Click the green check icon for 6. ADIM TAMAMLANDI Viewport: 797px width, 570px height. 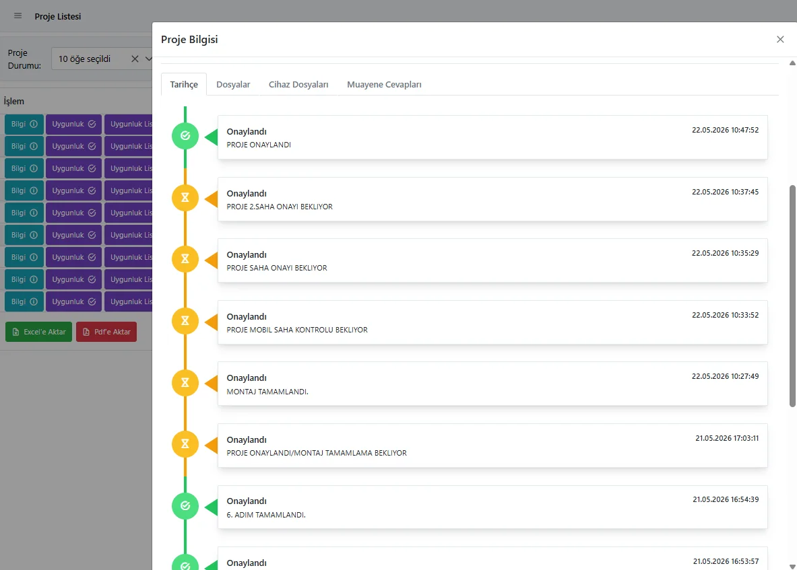pos(185,505)
